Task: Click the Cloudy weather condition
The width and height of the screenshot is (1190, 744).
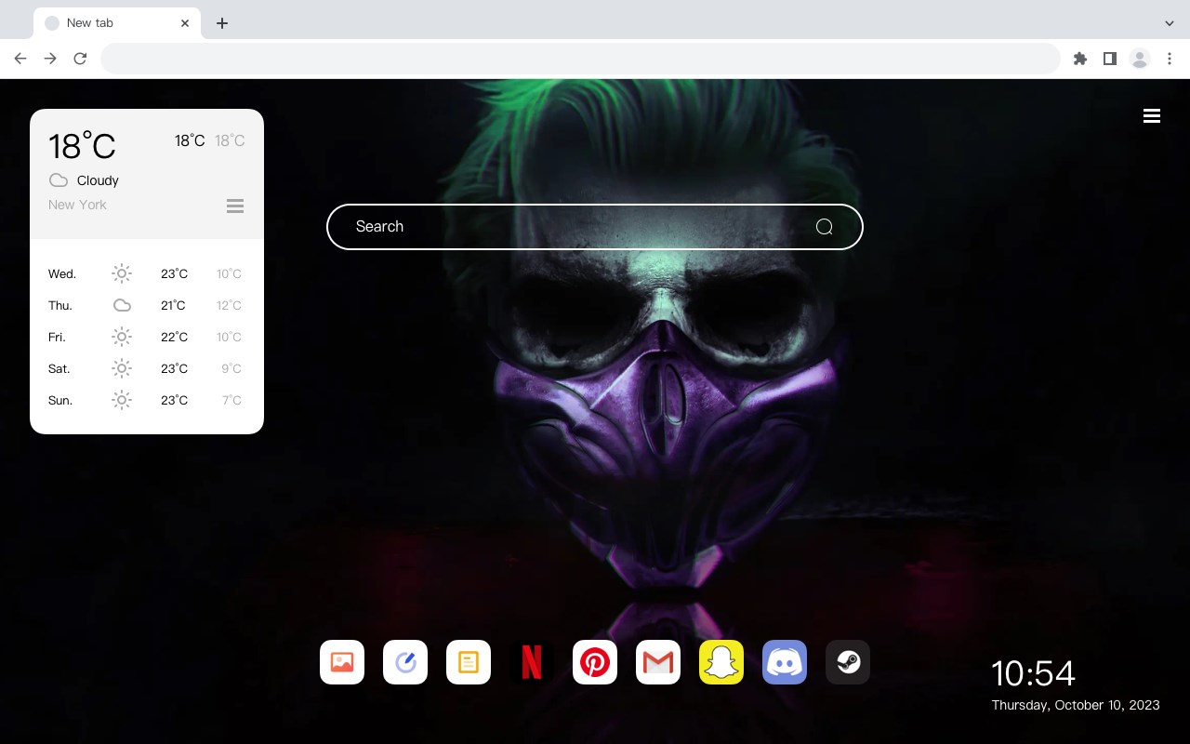Action: point(98,180)
